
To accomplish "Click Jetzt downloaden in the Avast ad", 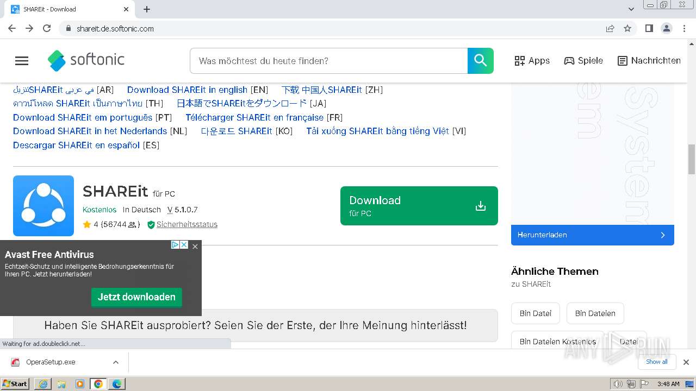I will point(136,297).
